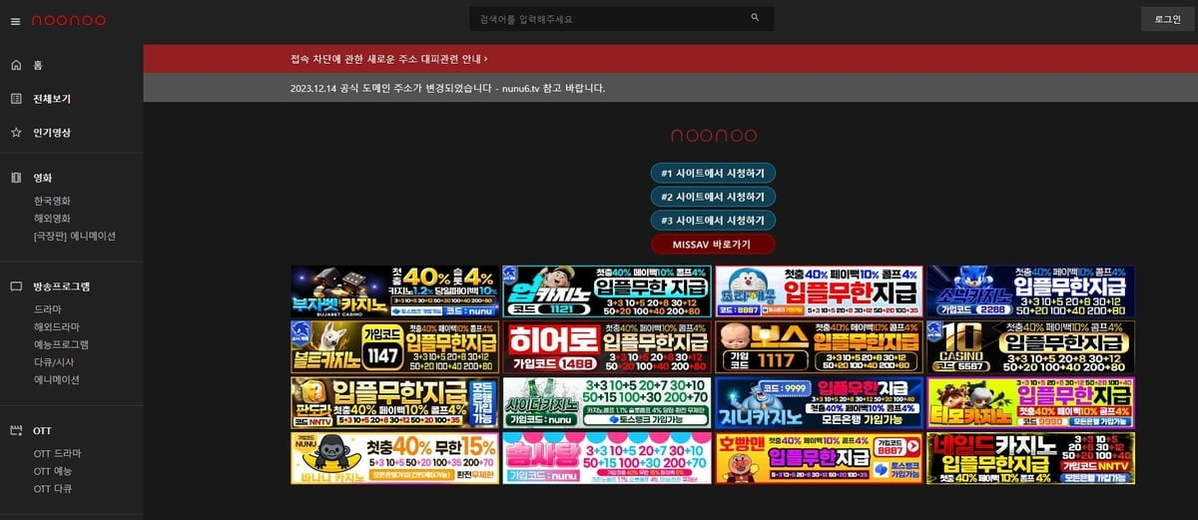Open the 지니카지노 code 9999 banner
The image size is (1198, 520).
point(819,403)
